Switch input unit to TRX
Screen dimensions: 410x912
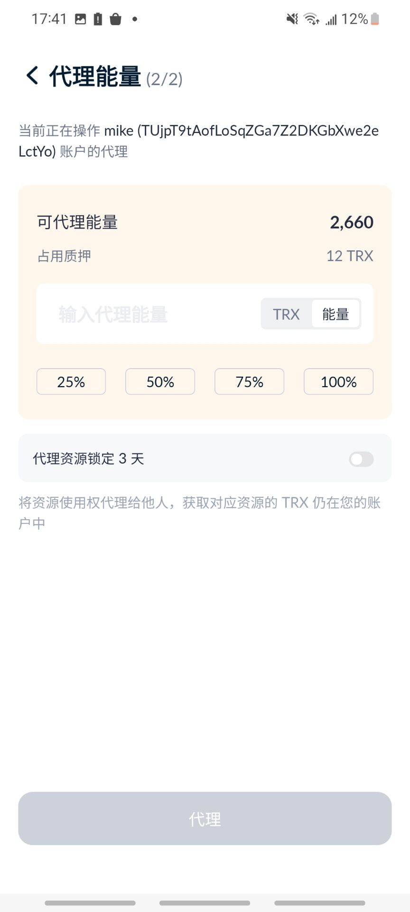point(286,314)
